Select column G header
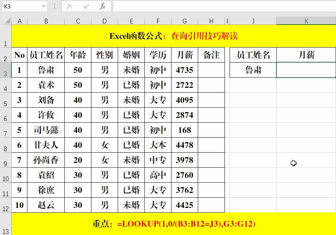 tap(185, 21)
